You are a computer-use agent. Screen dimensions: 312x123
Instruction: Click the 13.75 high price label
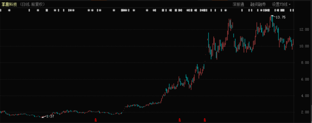point(281,17)
